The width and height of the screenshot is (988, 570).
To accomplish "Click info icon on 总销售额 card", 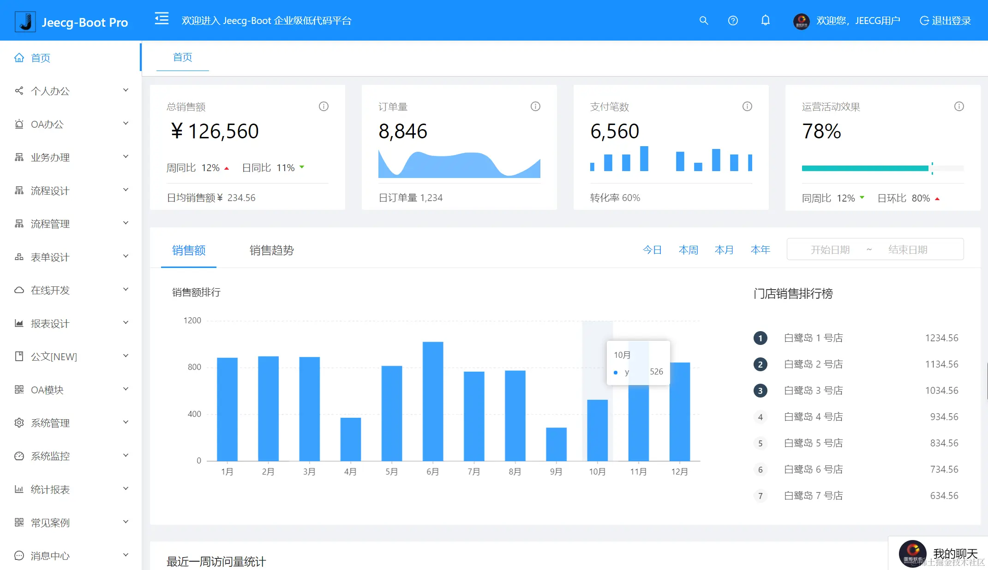I will (323, 107).
